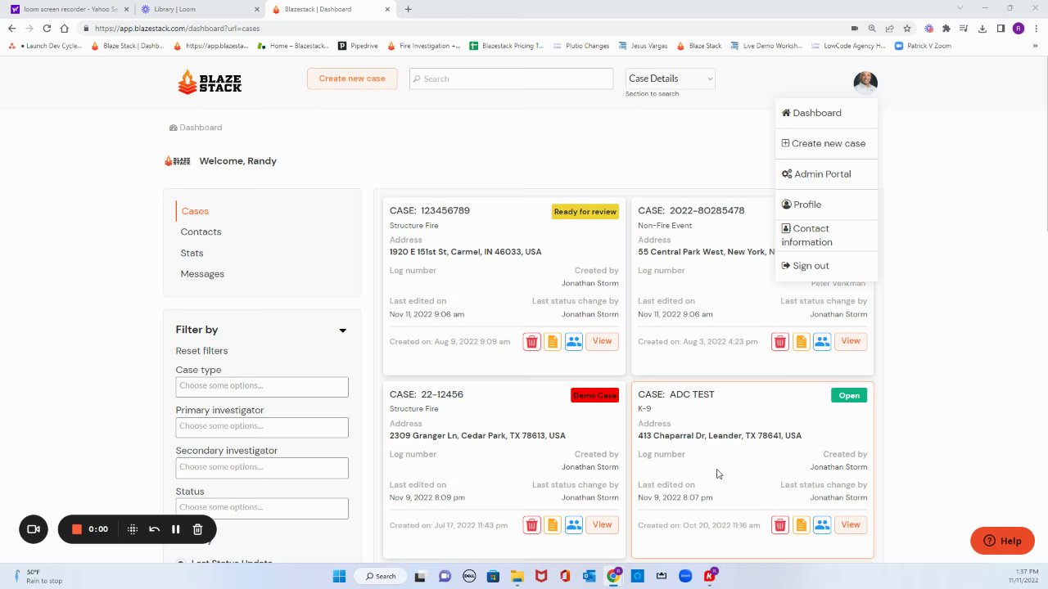This screenshot has height=589, width=1048.
Task: Switch to Contacts sidebar section
Action: (201, 232)
